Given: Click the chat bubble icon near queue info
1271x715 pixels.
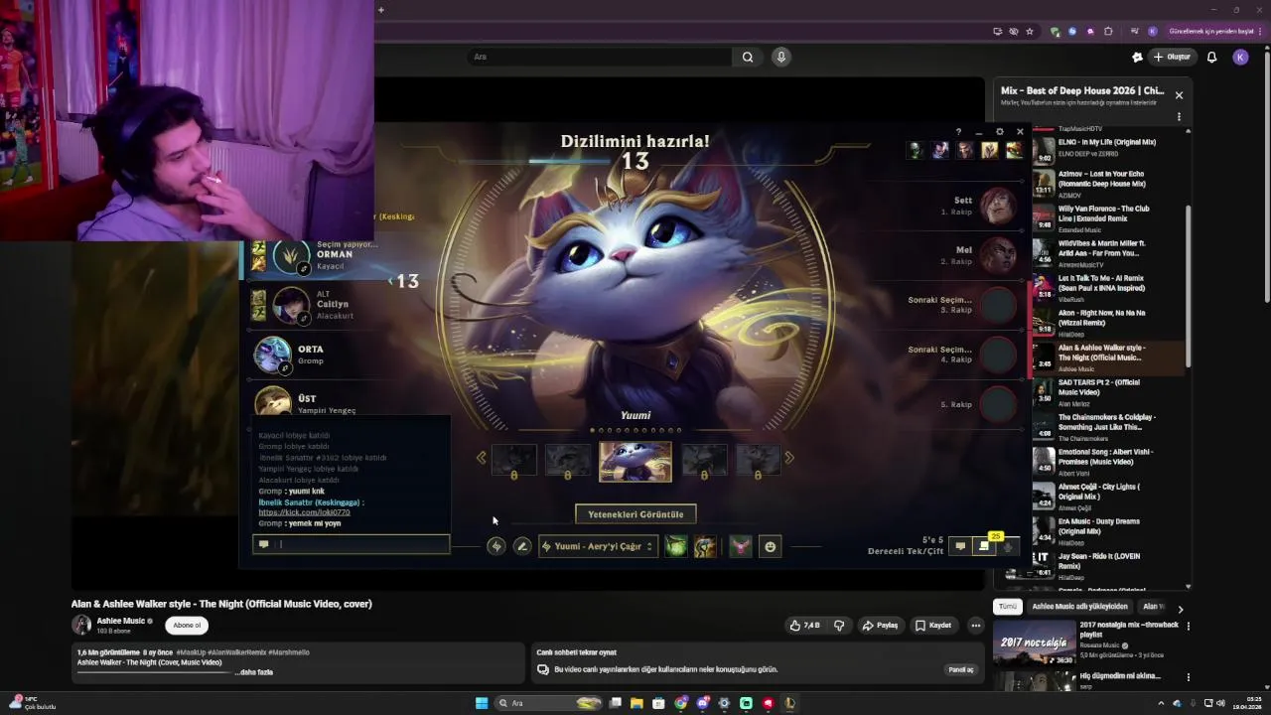Looking at the screenshot, I should (960, 546).
